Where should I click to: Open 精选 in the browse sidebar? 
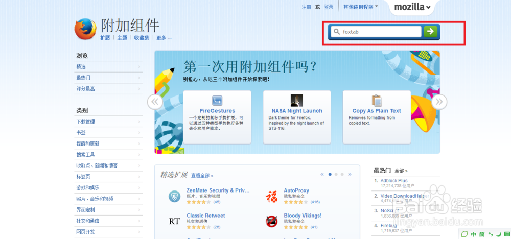pos(108,67)
